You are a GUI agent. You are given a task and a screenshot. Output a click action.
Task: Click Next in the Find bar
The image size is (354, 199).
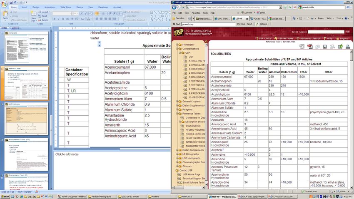249,24
